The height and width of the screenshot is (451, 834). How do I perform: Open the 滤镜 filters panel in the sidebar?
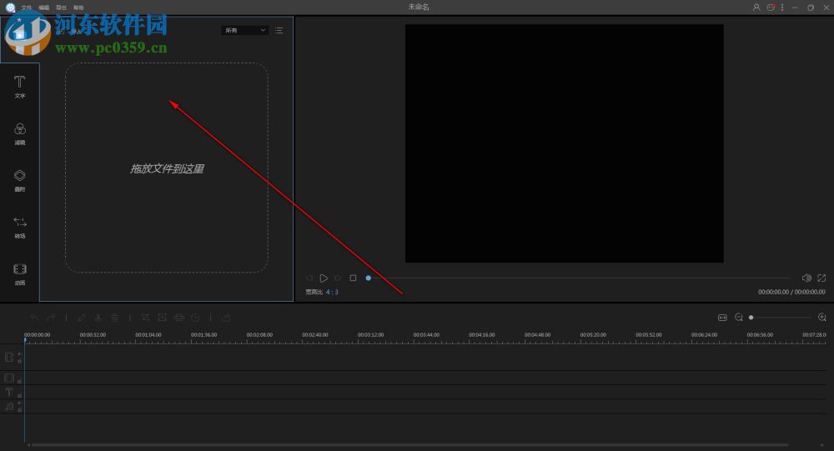(x=20, y=133)
